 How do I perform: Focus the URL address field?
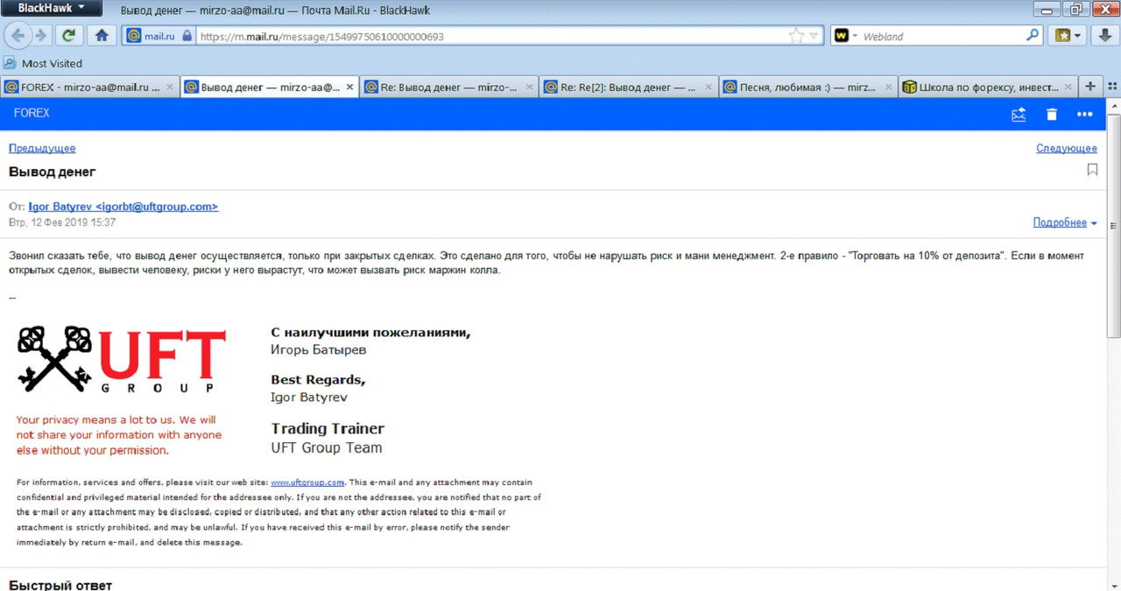click(490, 37)
